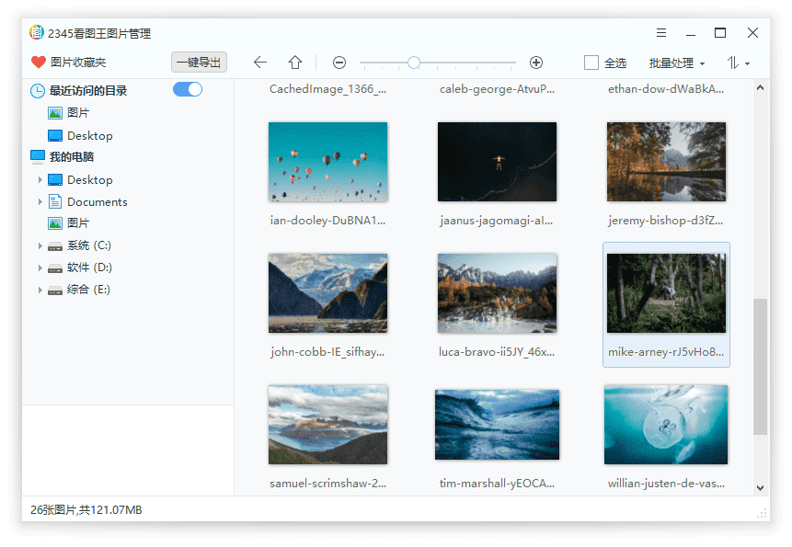792x547 pixels.
Task: Zoom out thumbnails with the minus icon
Action: tap(339, 63)
